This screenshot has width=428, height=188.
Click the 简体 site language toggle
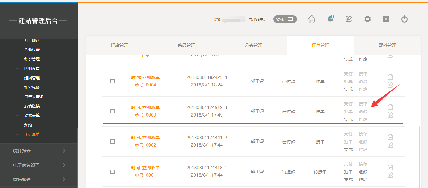tap(285, 19)
